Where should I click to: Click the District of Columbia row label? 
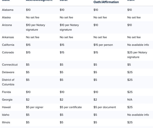pyautogui.click(x=8, y=82)
